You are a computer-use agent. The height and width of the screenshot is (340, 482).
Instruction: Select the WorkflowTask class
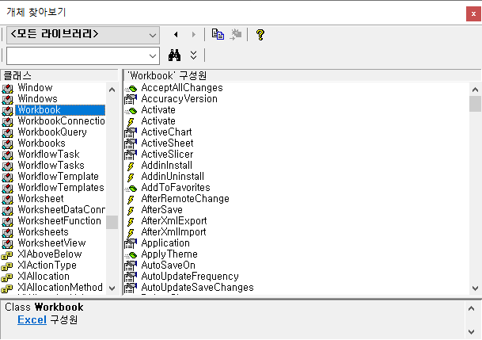(48, 155)
